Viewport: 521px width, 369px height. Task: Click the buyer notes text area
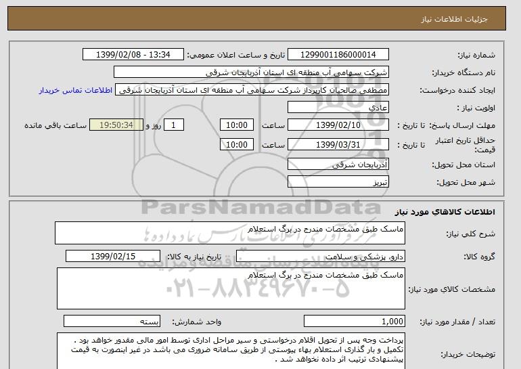pos(231,351)
